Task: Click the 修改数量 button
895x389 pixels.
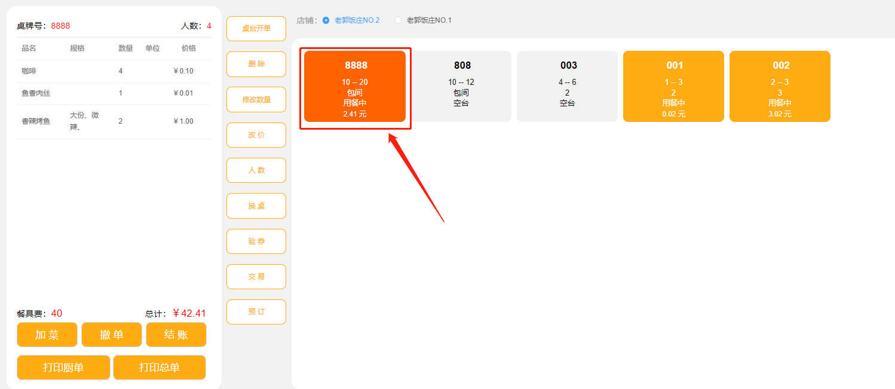Action: coord(256,100)
